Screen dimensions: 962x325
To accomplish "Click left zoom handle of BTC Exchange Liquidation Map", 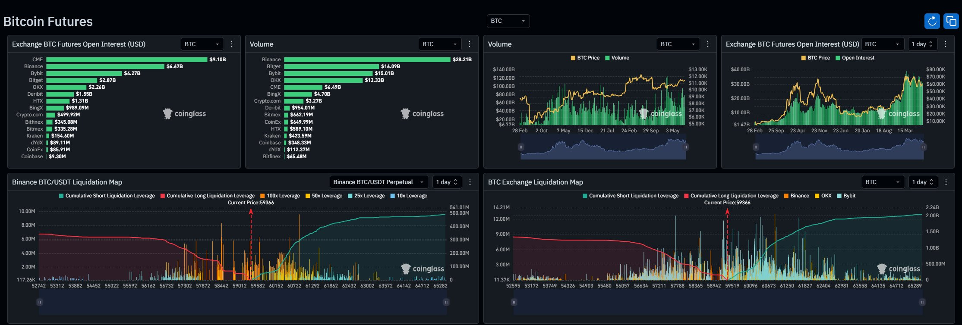I will coord(514,302).
